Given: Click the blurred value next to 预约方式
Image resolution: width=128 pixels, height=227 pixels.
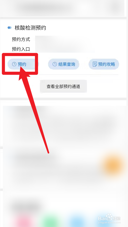Looking at the screenshot, I should (65, 39).
